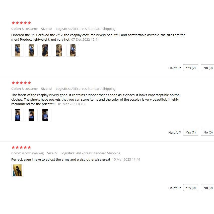Click the 10 Mar 2023 11:49 timestamp
Image resolution: width=214 pixels, height=214 pixels.
click(126, 159)
